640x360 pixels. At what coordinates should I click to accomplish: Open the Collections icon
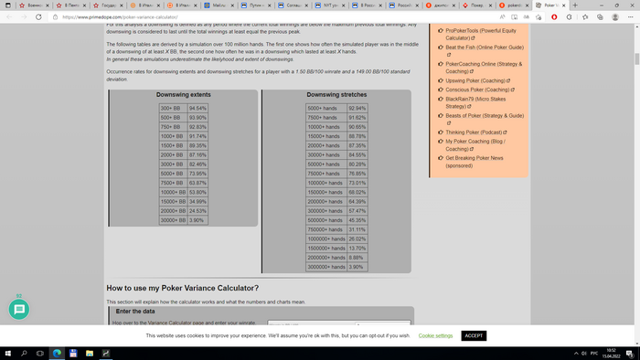(x=600, y=17)
